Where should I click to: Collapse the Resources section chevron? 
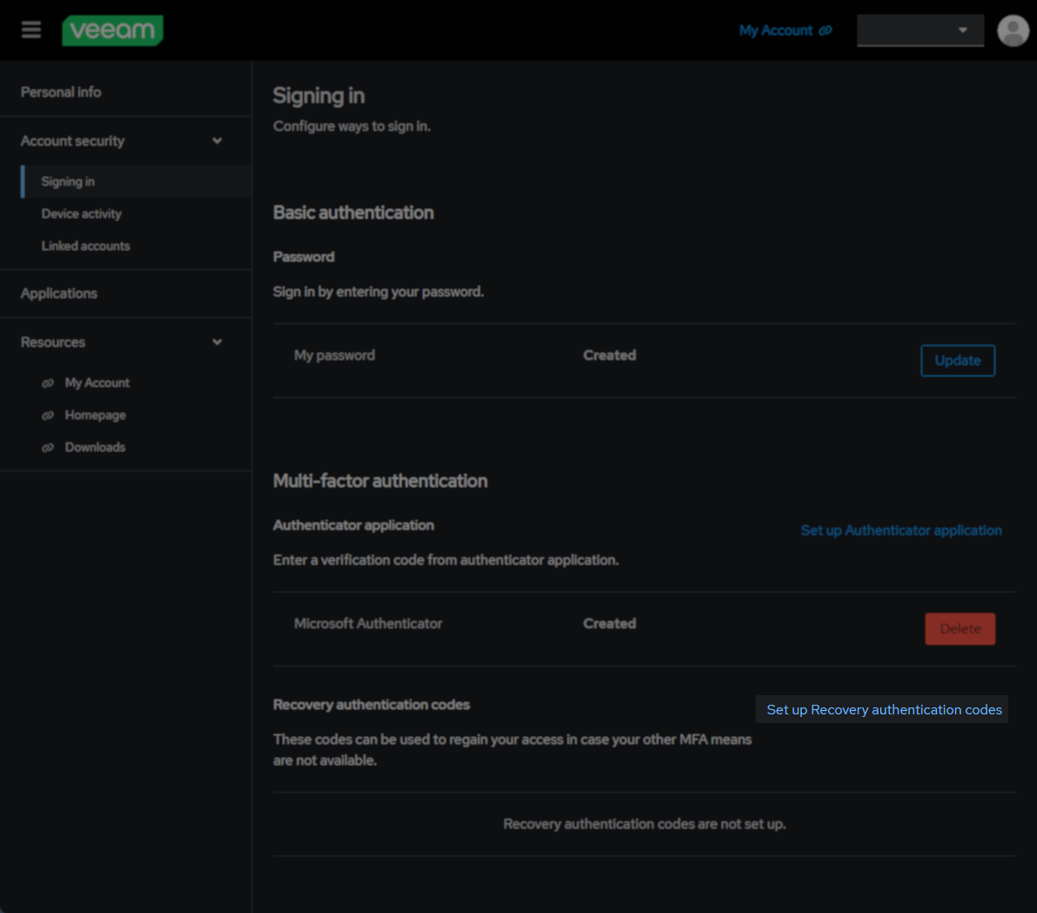217,342
